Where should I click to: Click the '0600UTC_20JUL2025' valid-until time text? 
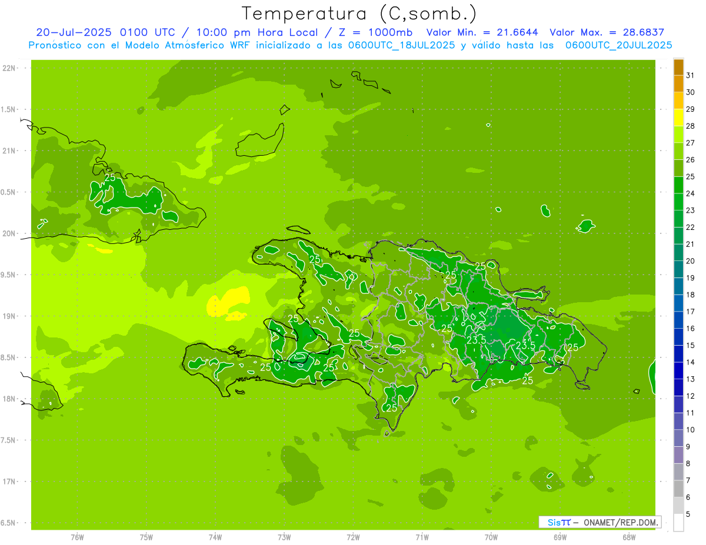619,45
